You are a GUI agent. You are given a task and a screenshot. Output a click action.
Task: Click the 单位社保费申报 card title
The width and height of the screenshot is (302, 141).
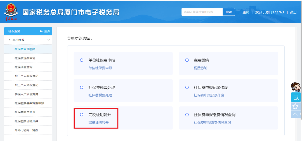point(102,60)
